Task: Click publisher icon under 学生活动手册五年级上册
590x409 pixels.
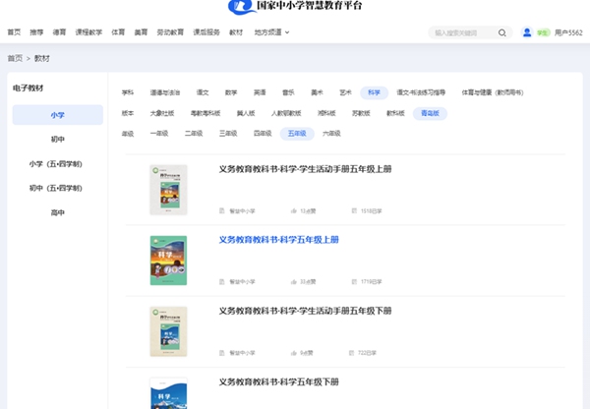Action: tap(222, 209)
